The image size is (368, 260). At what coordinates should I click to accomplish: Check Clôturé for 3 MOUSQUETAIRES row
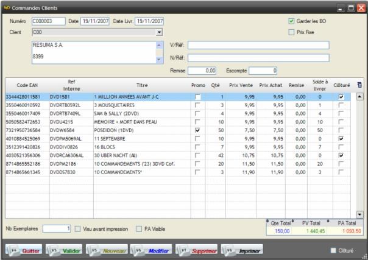click(341, 105)
